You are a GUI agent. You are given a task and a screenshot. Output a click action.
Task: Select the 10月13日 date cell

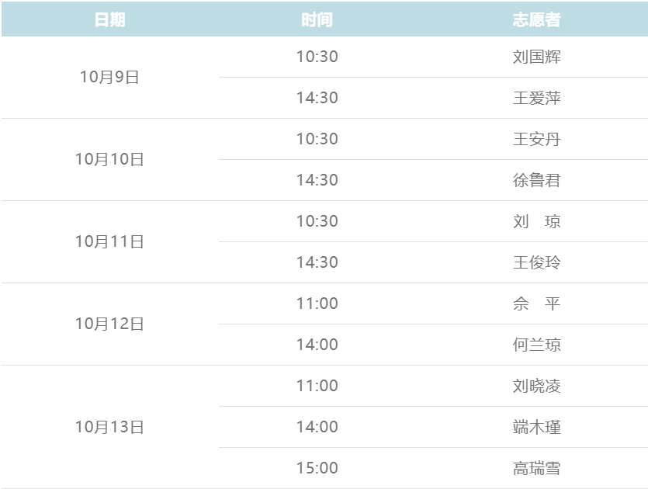point(109,428)
